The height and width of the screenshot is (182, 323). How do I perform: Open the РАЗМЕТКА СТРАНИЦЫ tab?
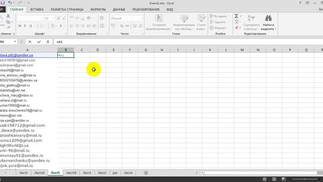tap(67, 10)
